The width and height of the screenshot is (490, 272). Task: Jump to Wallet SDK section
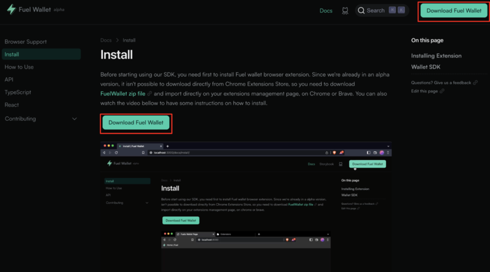(x=426, y=67)
